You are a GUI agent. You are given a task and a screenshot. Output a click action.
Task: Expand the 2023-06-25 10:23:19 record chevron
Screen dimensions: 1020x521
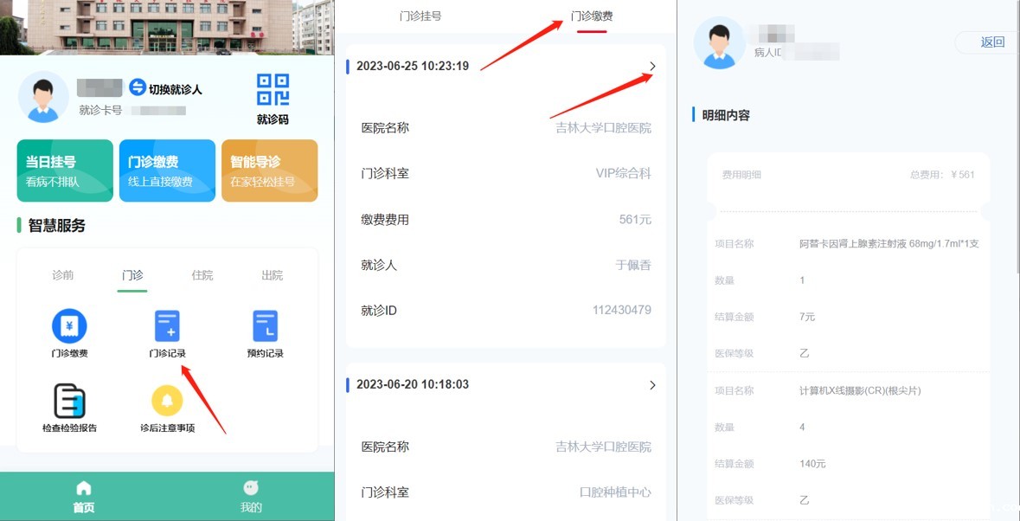point(652,67)
